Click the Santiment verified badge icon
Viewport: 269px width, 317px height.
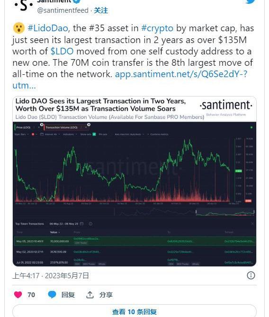click(x=77, y=1)
